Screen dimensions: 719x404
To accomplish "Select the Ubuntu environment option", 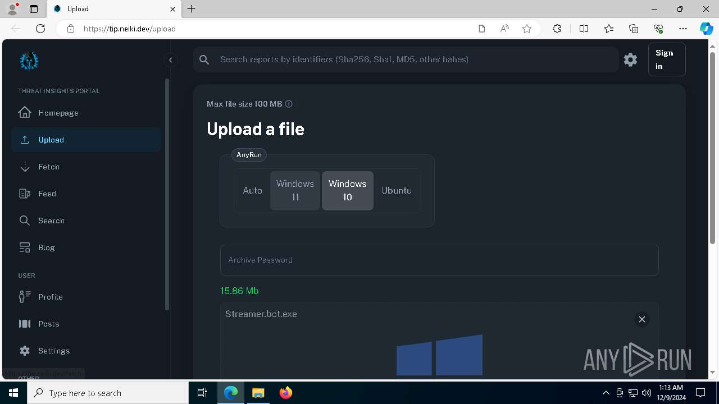I will pos(397,191).
